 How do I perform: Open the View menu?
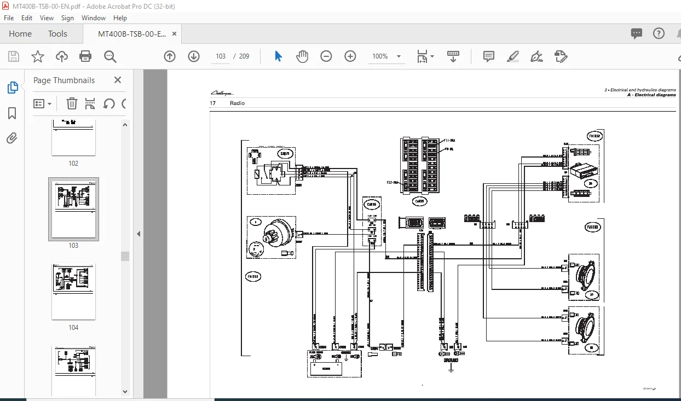point(47,18)
